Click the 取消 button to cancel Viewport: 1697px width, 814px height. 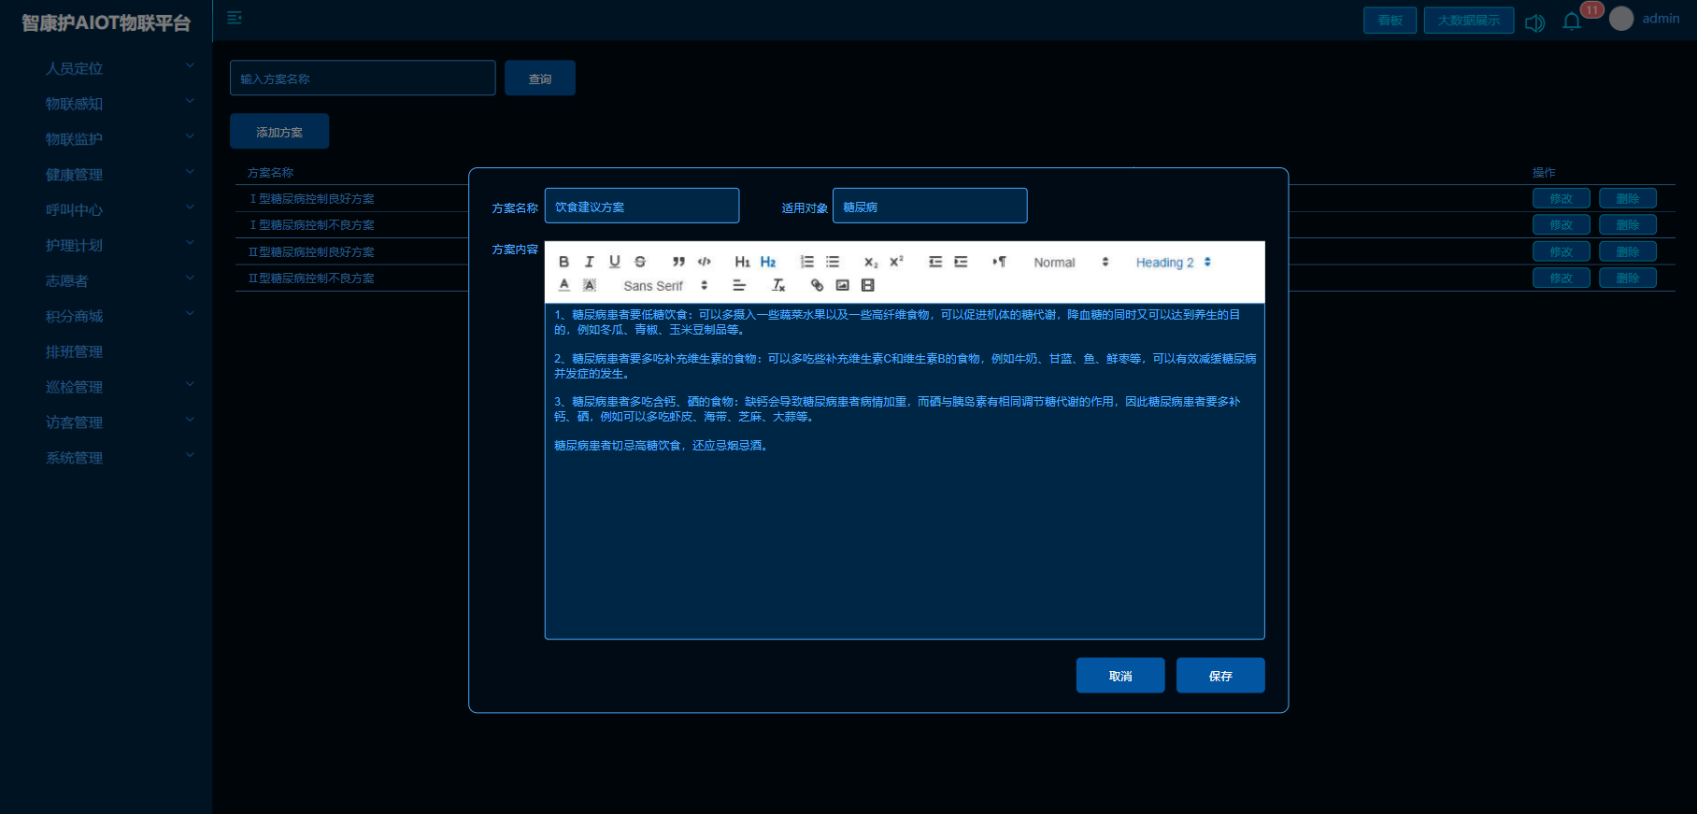(1119, 676)
